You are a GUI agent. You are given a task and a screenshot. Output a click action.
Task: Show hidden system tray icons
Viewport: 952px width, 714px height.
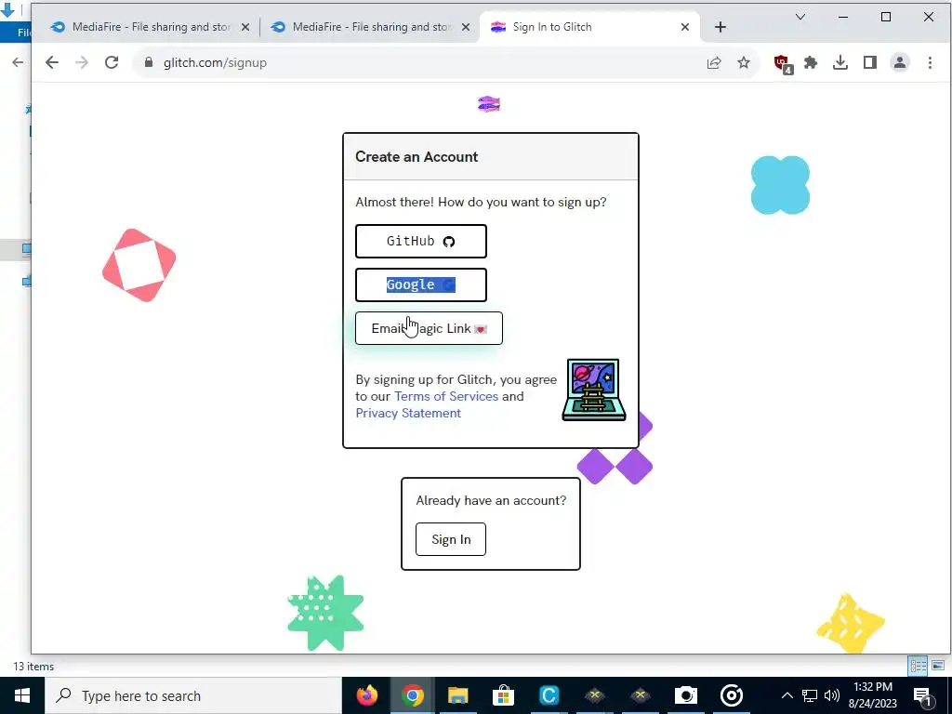pyautogui.click(x=787, y=695)
